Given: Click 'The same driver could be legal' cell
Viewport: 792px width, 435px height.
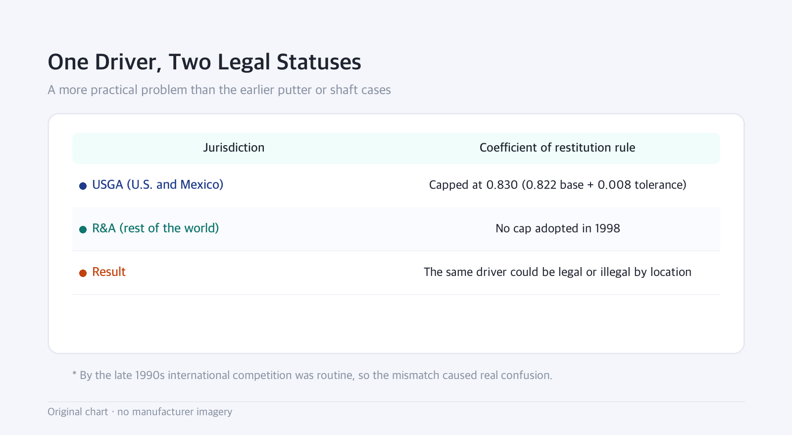Looking at the screenshot, I should point(557,272).
